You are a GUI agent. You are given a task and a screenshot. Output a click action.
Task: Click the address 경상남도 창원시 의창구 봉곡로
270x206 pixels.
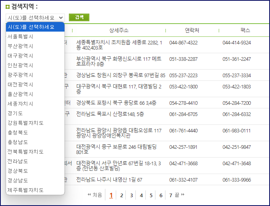point(121,75)
